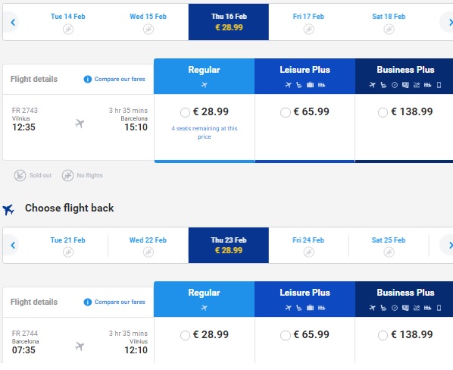Open return Compare our fares link
This screenshot has width=453, height=370.
click(x=120, y=302)
